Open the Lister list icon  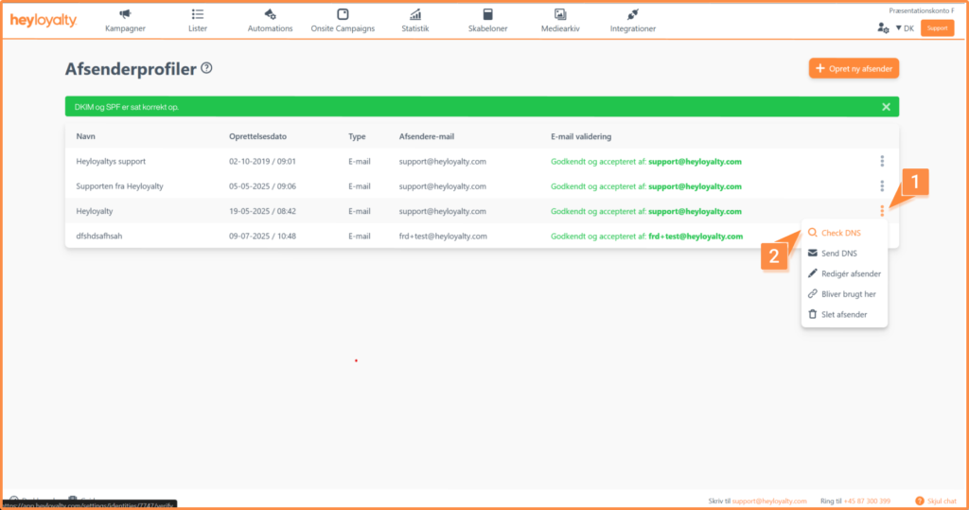[197, 15]
